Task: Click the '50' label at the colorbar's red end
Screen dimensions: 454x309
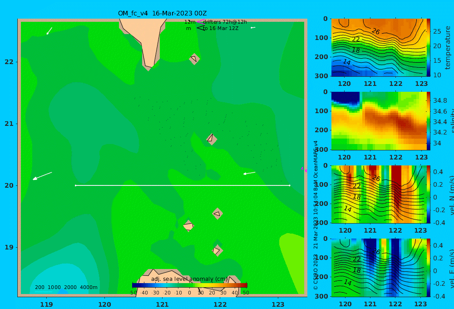Action: pyautogui.click(x=246, y=293)
